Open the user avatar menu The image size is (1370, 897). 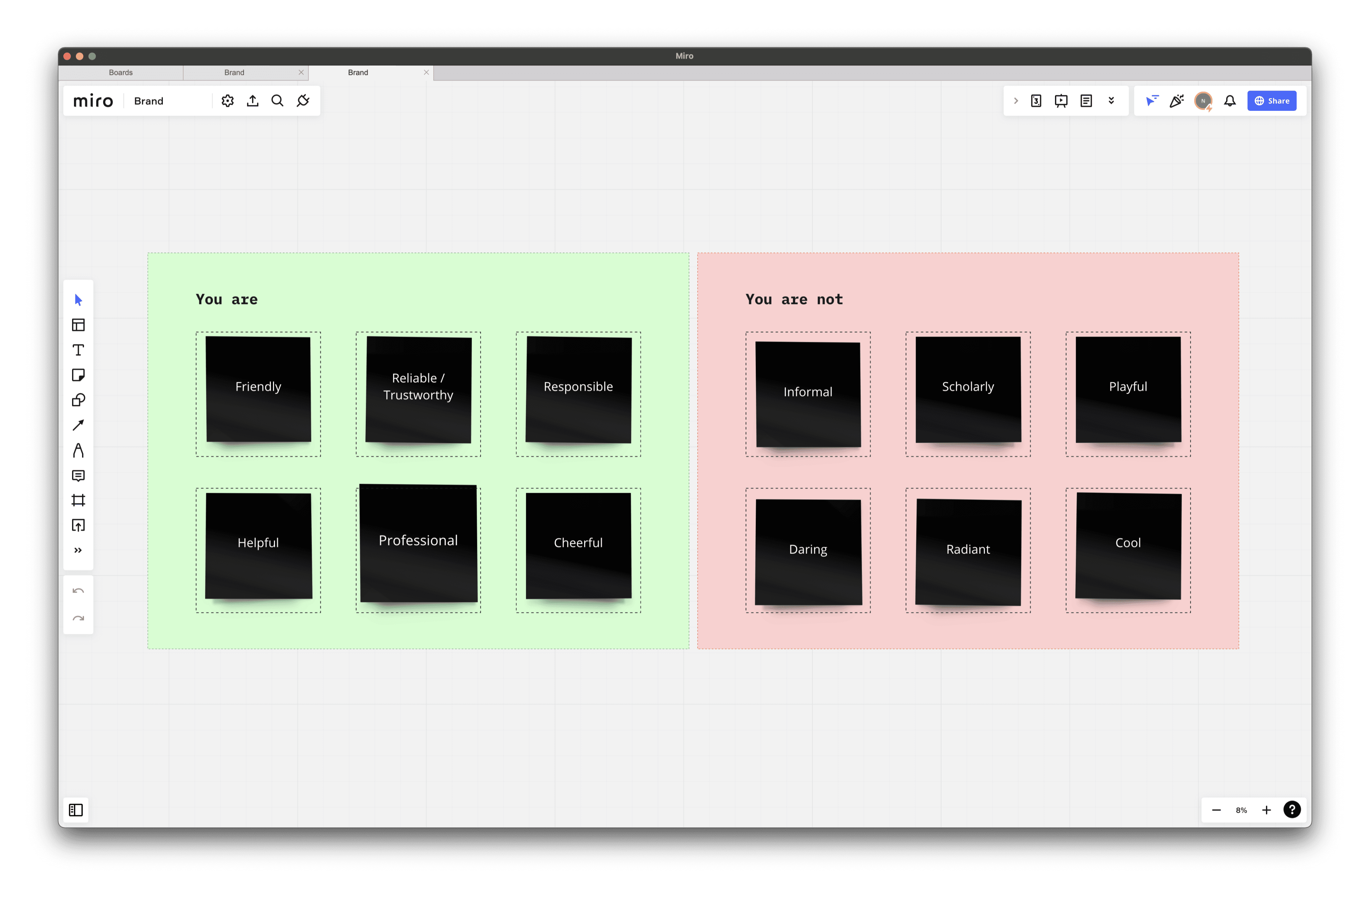(1203, 101)
